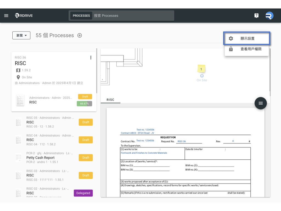Expand the 瀏覽 dropdown

(21, 35)
